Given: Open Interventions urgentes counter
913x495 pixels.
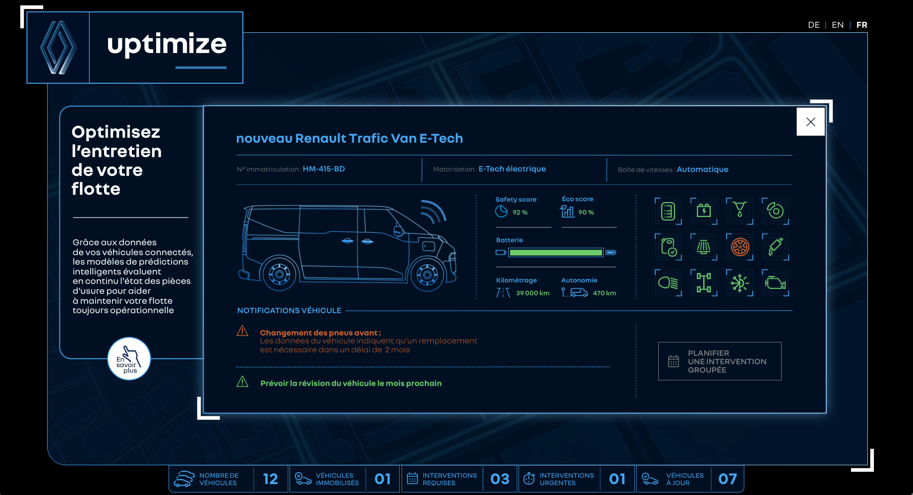Looking at the screenshot, I should tap(576, 479).
